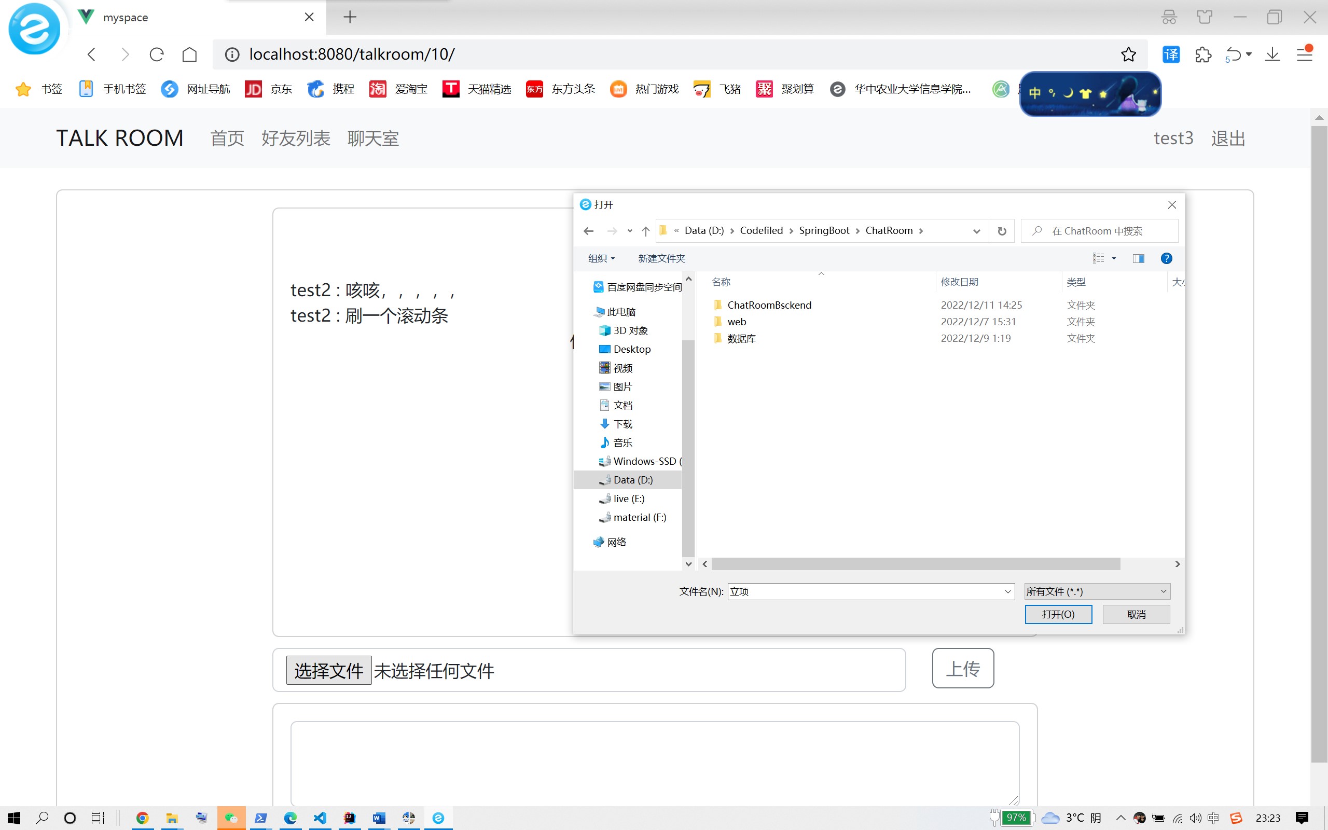The width and height of the screenshot is (1328, 830).
Task: Go to 好友列表 in navigation bar
Action: pos(296,139)
